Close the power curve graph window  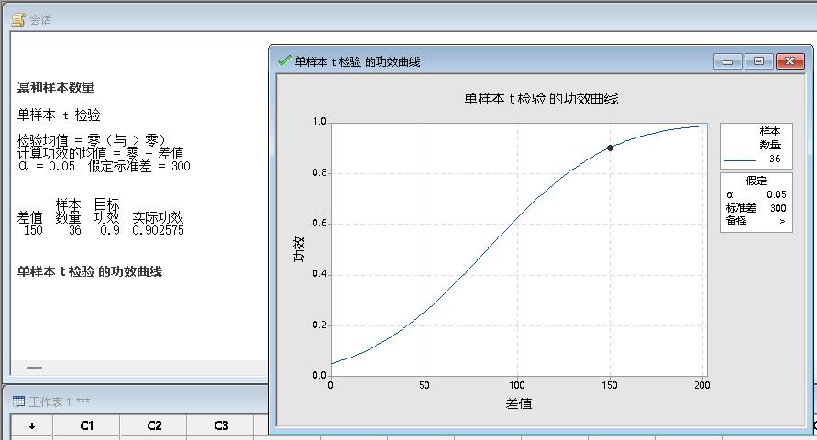pyautogui.click(x=789, y=61)
